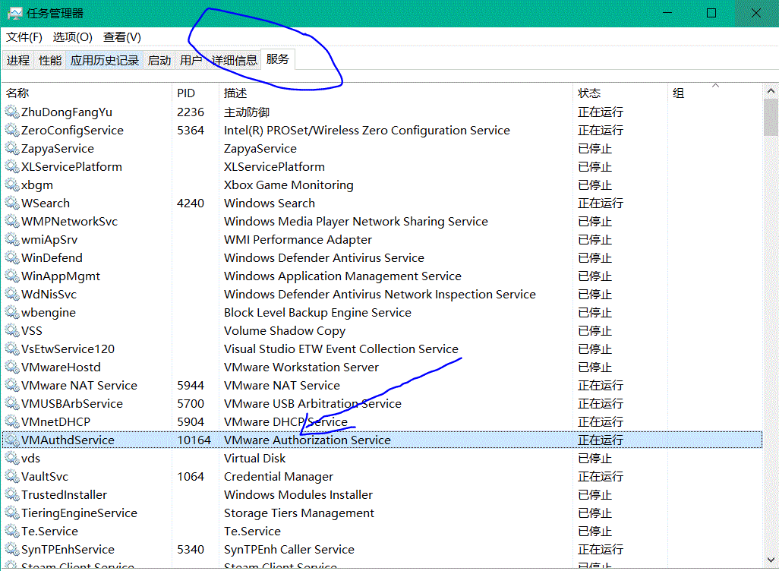Click the XLServicePlatform service icon
Viewport: 779px width, 571px height.
coord(12,166)
